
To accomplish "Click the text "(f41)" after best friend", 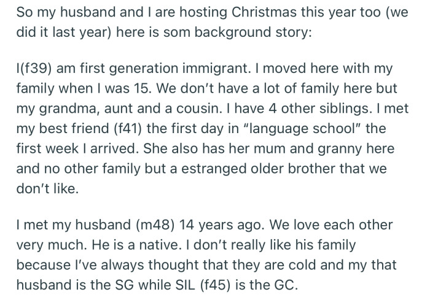I will pos(128,129).
